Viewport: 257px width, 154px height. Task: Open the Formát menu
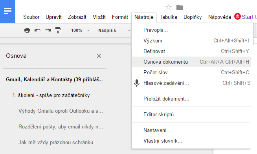point(120,17)
